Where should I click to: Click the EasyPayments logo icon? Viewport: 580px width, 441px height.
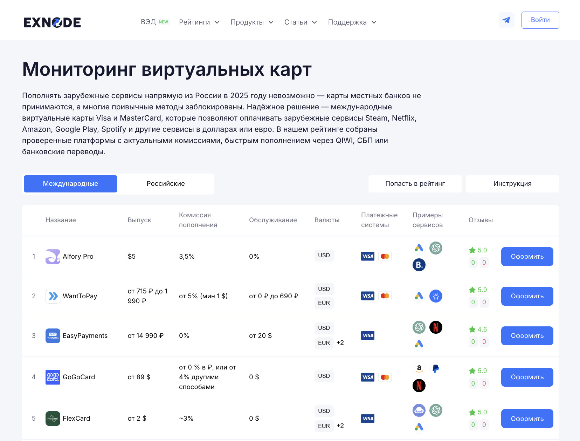53,336
